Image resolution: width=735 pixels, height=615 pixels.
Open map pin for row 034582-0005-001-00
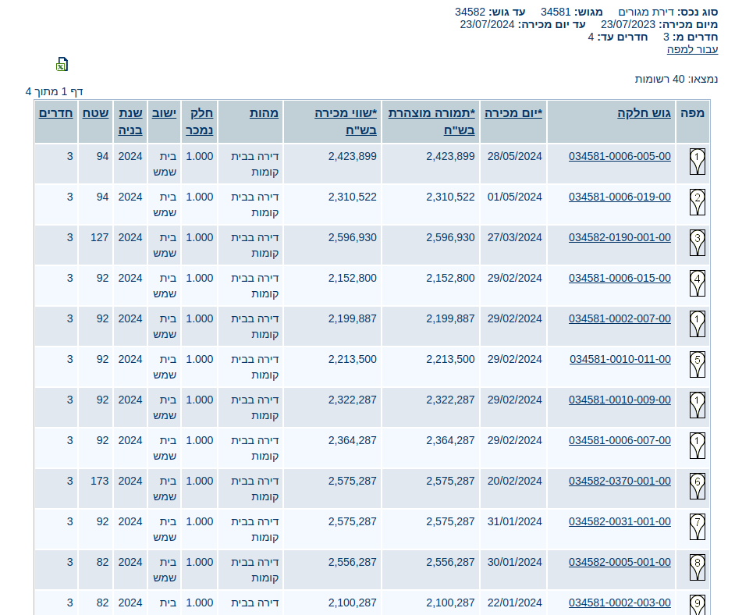click(x=697, y=568)
